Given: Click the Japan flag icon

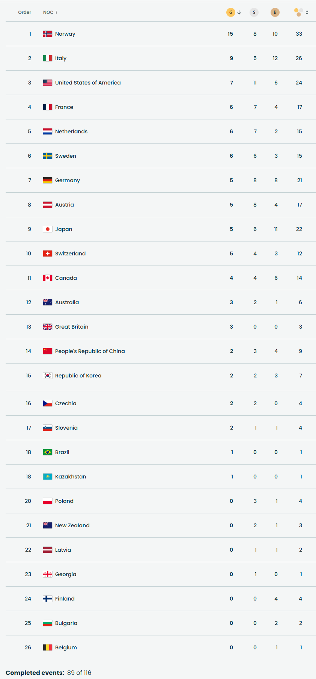Looking at the screenshot, I should pyautogui.click(x=48, y=229).
